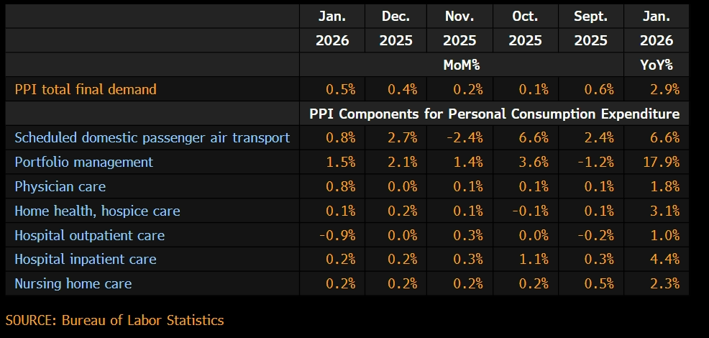The height and width of the screenshot is (338, 709).
Task: Select the Scheduled domestic passenger air transport label
Action: 152,138
